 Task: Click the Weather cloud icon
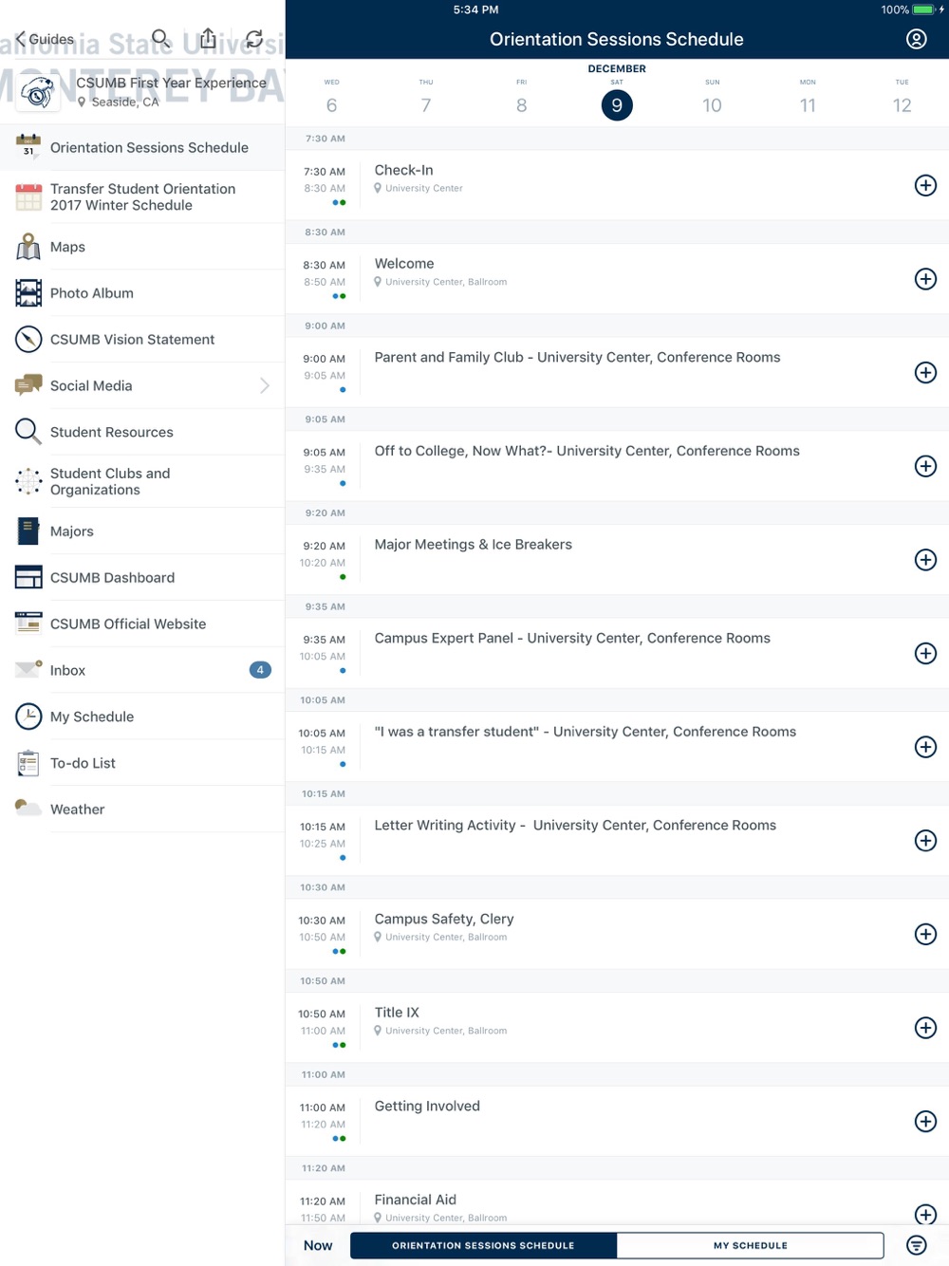[x=28, y=809]
